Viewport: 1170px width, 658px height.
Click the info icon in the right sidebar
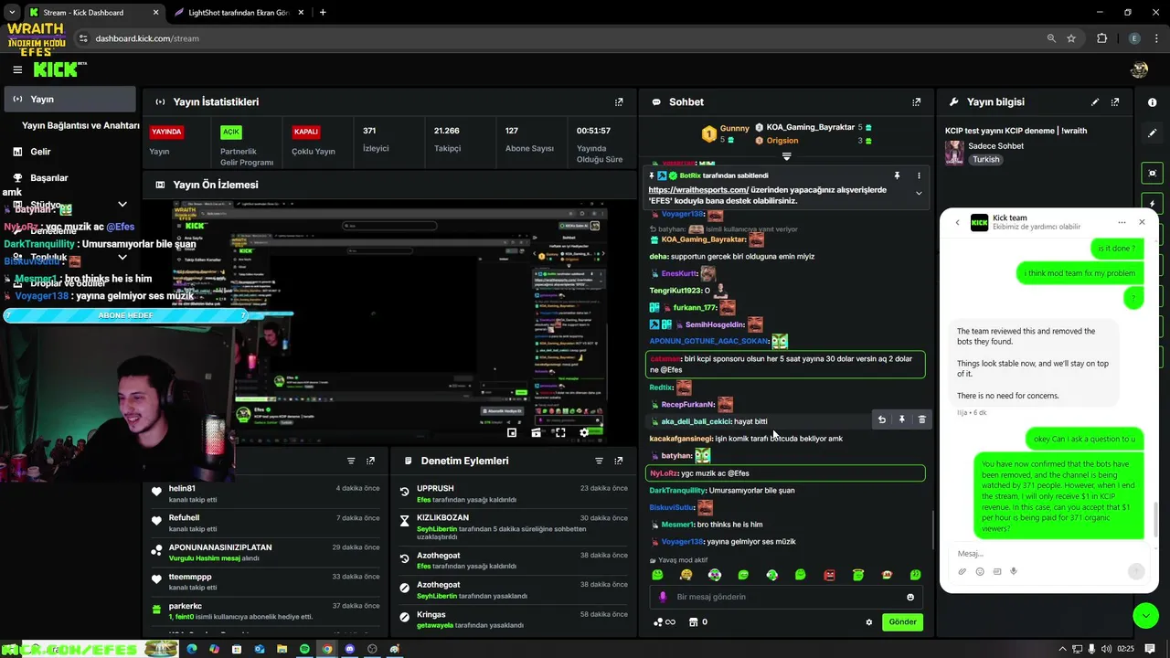pos(1153,102)
